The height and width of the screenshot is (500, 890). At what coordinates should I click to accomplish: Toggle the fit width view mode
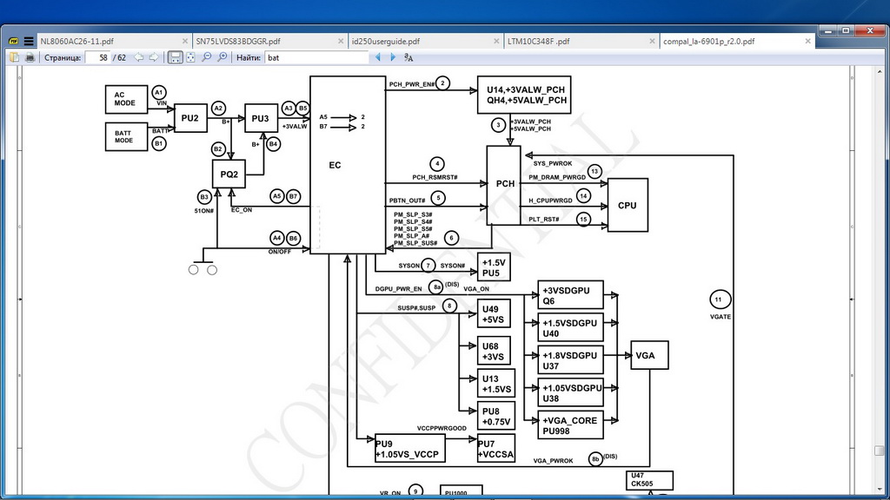click(176, 57)
